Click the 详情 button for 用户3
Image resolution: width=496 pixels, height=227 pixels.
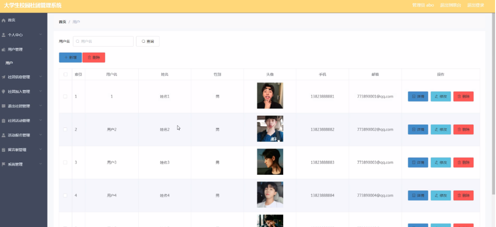[418, 163]
